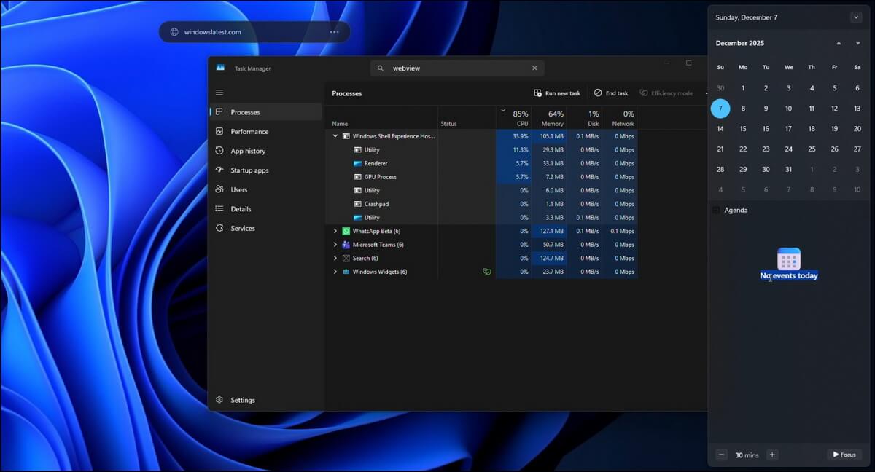Open the Performance tab in sidebar

click(x=249, y=132)
